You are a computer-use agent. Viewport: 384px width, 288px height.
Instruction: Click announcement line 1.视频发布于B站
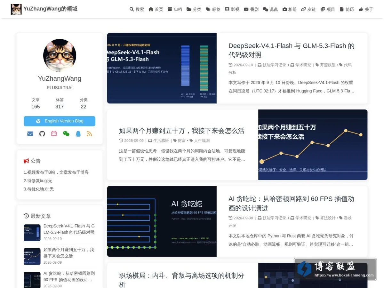pyautogui.click(x=56, y=172)
